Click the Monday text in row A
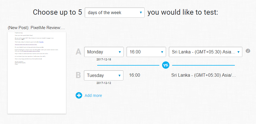The width and height of the screenshot is (256, 124). pyautogui.click(x=95, y=52)
